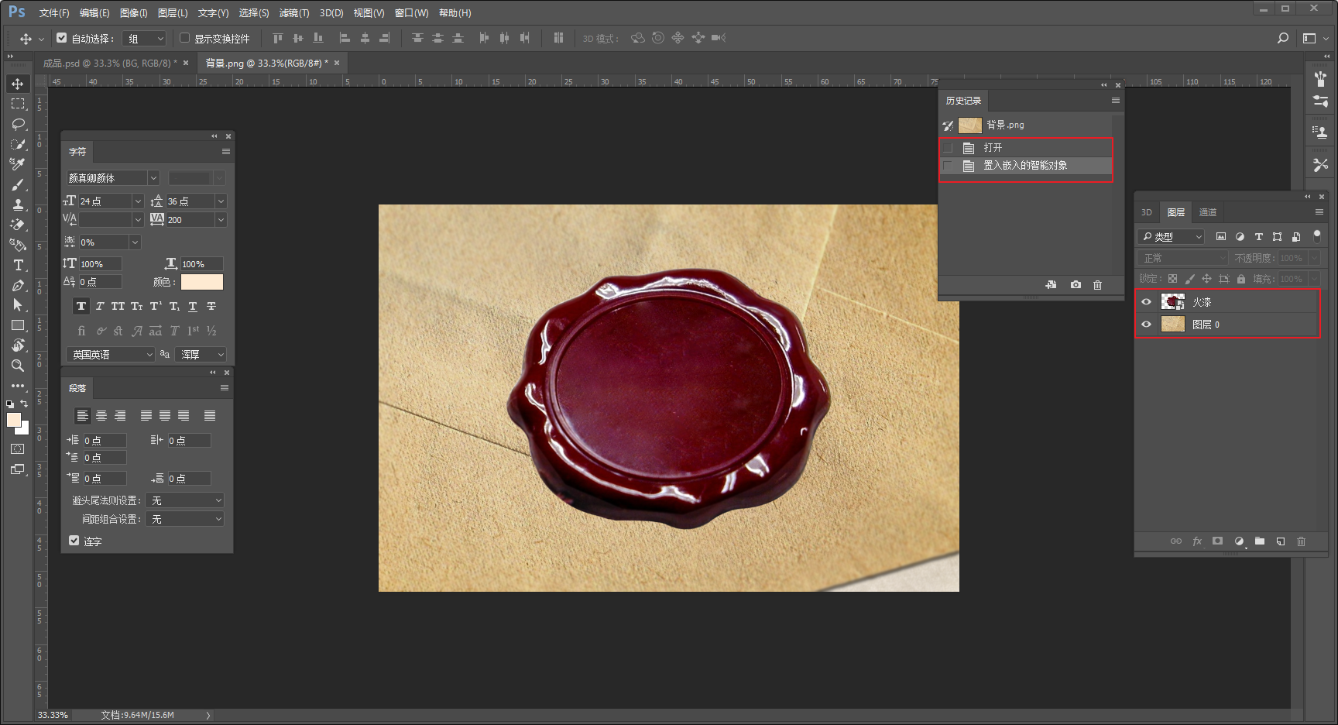The width and height of the screenshot is (1338, 725).
Task: Open the 英国英语 language dropdown
Action: pos(112,355)
